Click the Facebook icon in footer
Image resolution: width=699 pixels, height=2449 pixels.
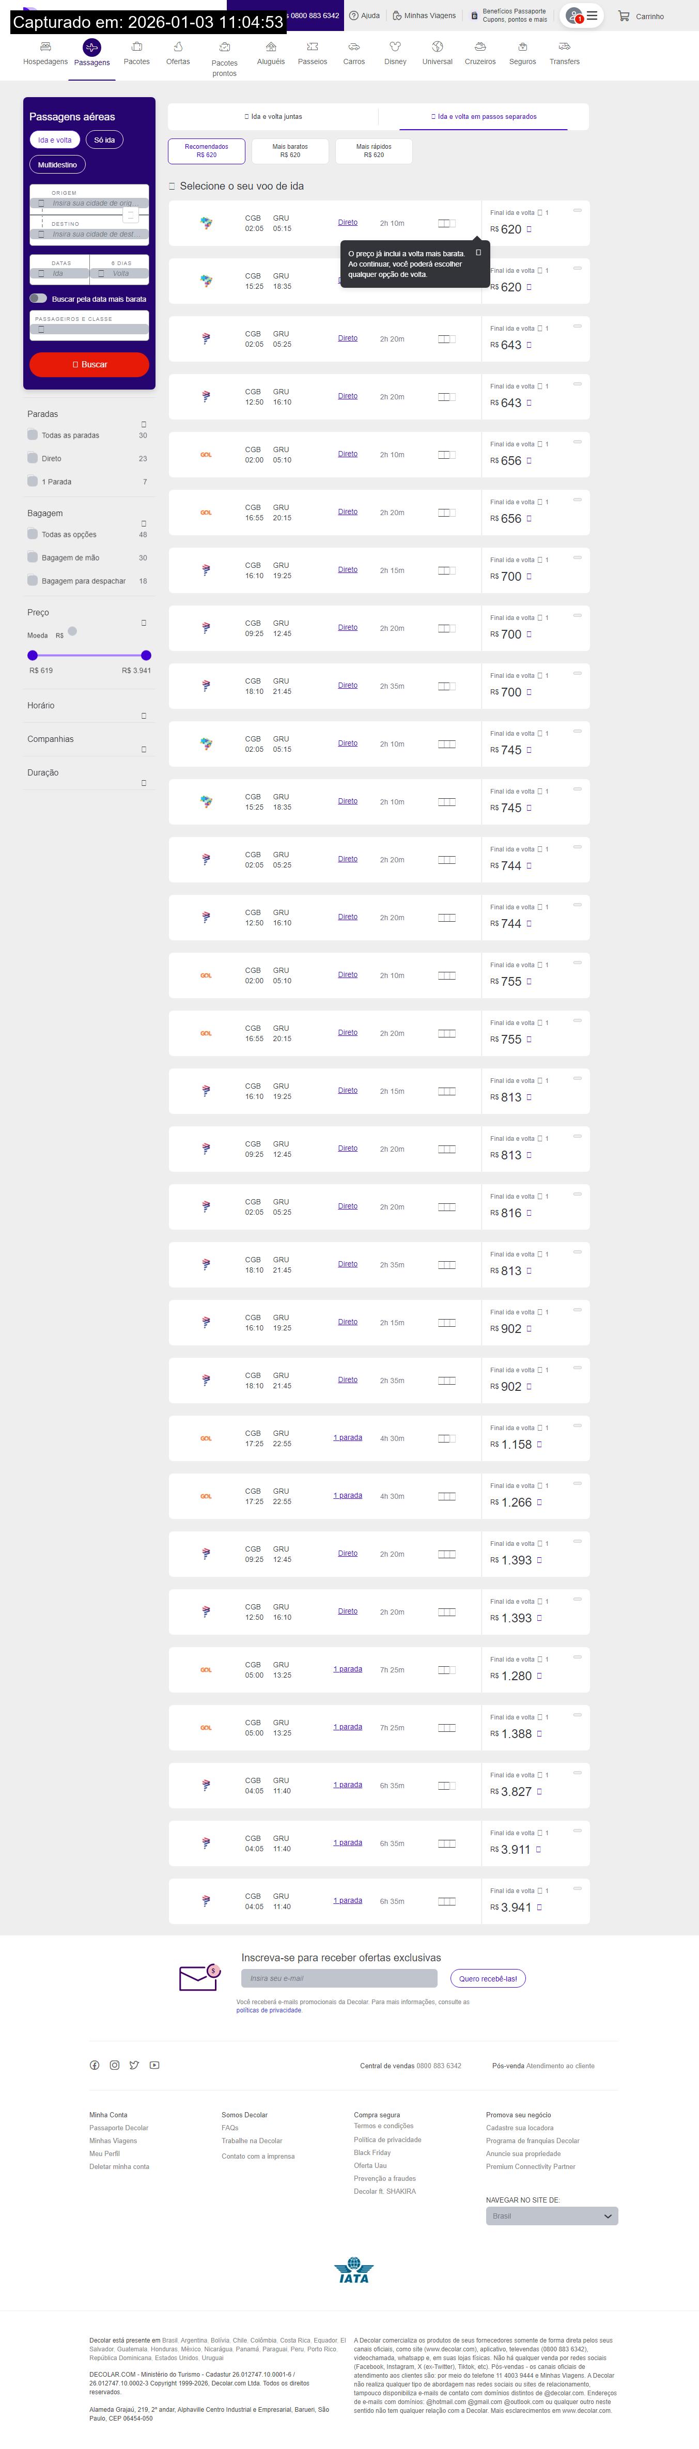[x=94, y=2065]
